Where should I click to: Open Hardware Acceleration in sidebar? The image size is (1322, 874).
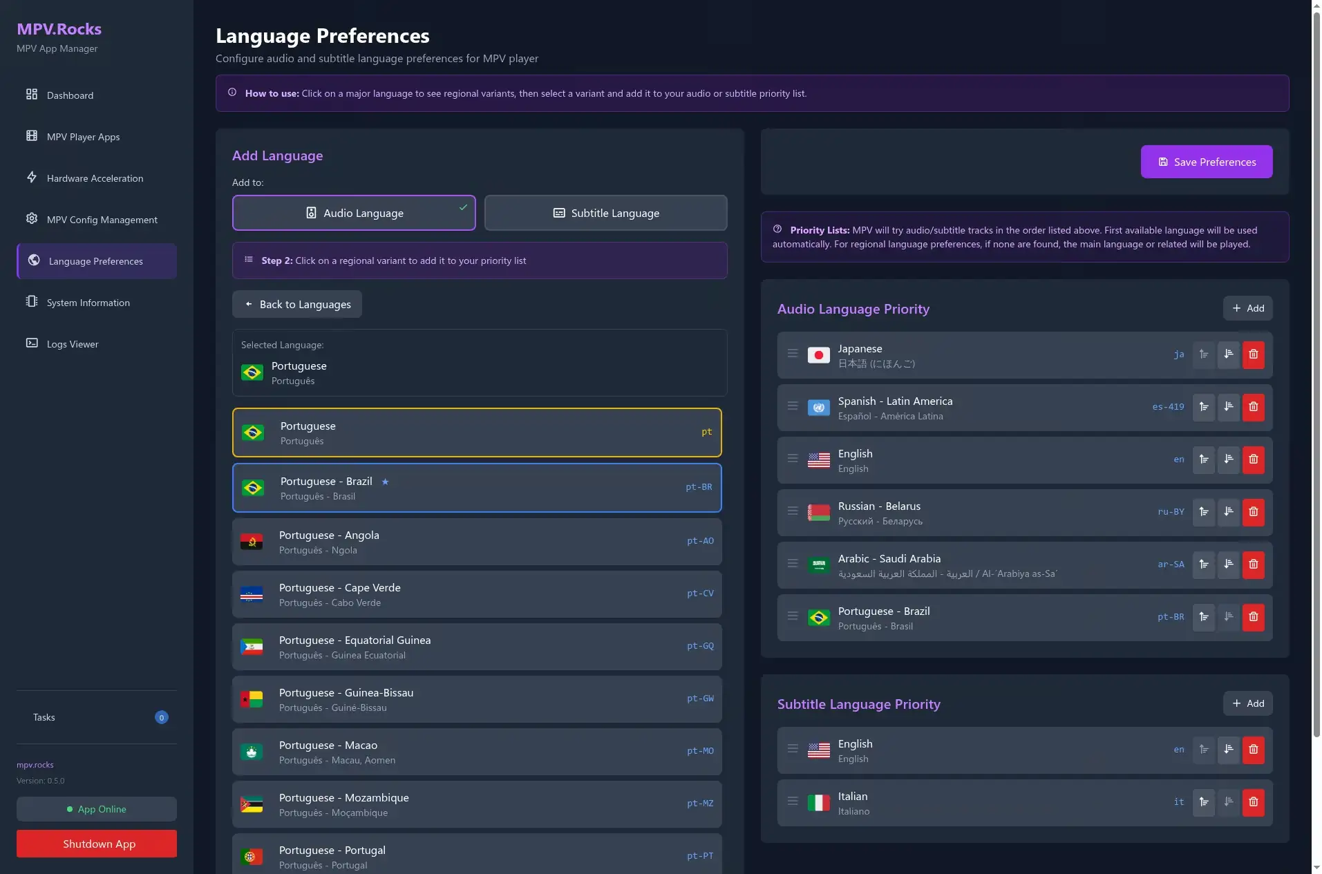tap(95, 178)
